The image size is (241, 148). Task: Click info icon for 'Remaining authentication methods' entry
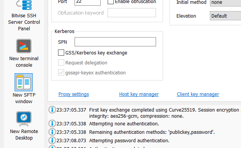[x=52, y=132]
